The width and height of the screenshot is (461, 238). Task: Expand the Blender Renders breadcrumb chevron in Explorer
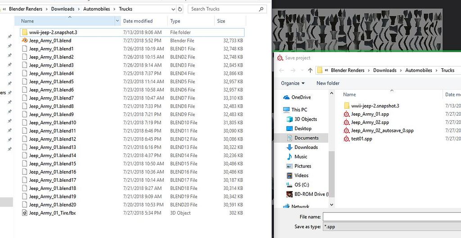coord(47,9)
